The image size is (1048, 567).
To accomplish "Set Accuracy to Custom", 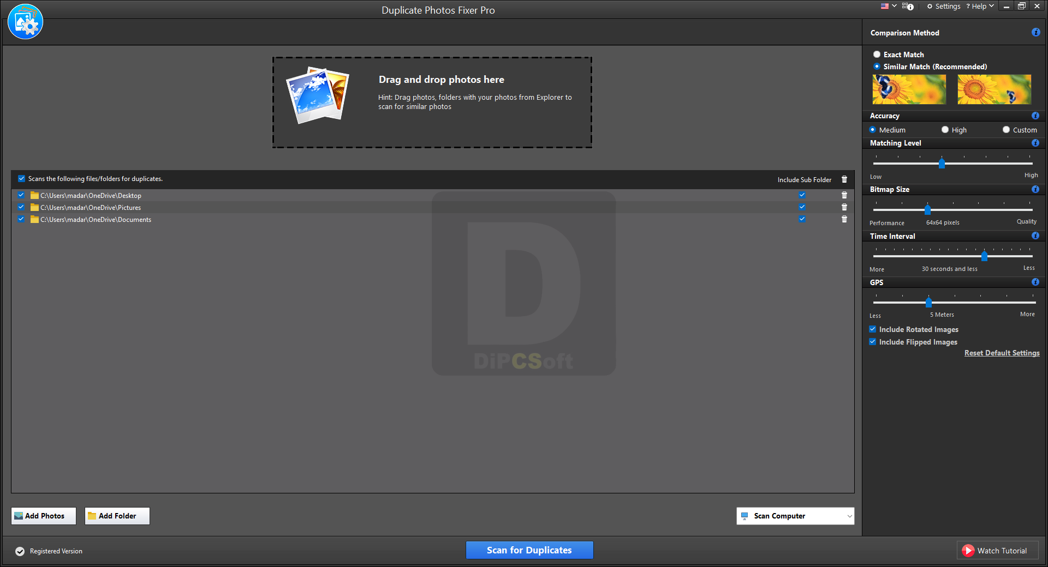I will (1006, 130).
